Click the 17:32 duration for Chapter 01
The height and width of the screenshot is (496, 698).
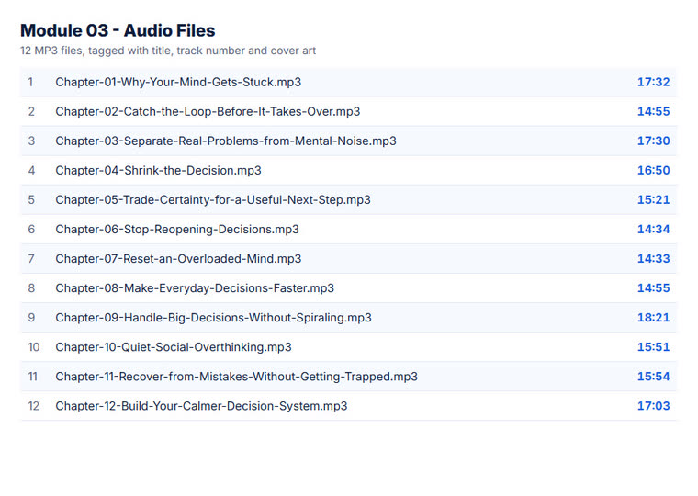click(653, 82)
